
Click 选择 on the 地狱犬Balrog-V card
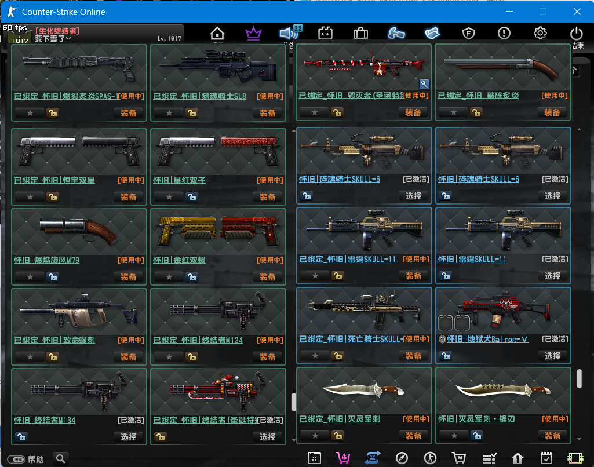(553, 356)
